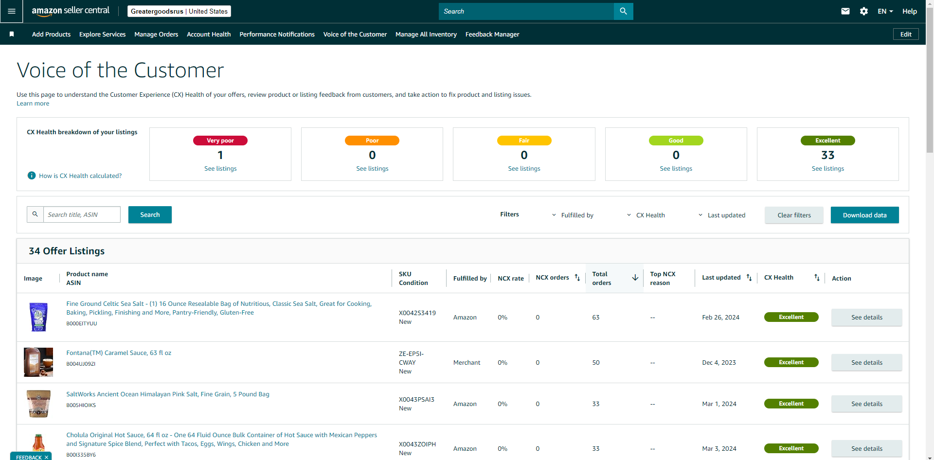Expand the Last updated filter
This screenshot has height=460, width=934.
721,215
